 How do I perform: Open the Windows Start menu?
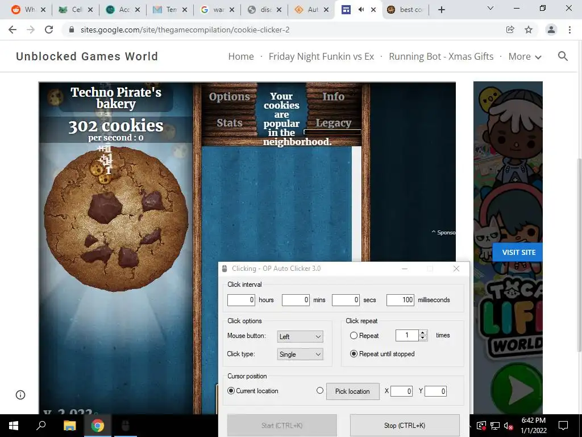[x=14, y=426]
